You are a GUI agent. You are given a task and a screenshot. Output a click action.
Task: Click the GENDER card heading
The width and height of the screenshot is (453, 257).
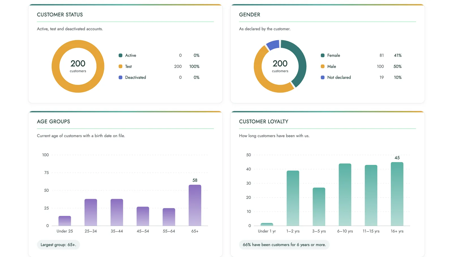point(249,15)
